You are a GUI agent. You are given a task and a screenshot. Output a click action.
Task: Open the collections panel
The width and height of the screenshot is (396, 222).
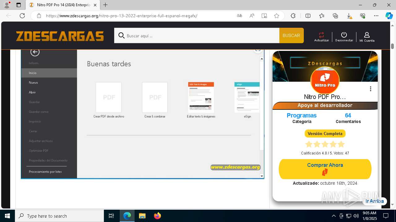pyautogui.click(x=335, y=16)
